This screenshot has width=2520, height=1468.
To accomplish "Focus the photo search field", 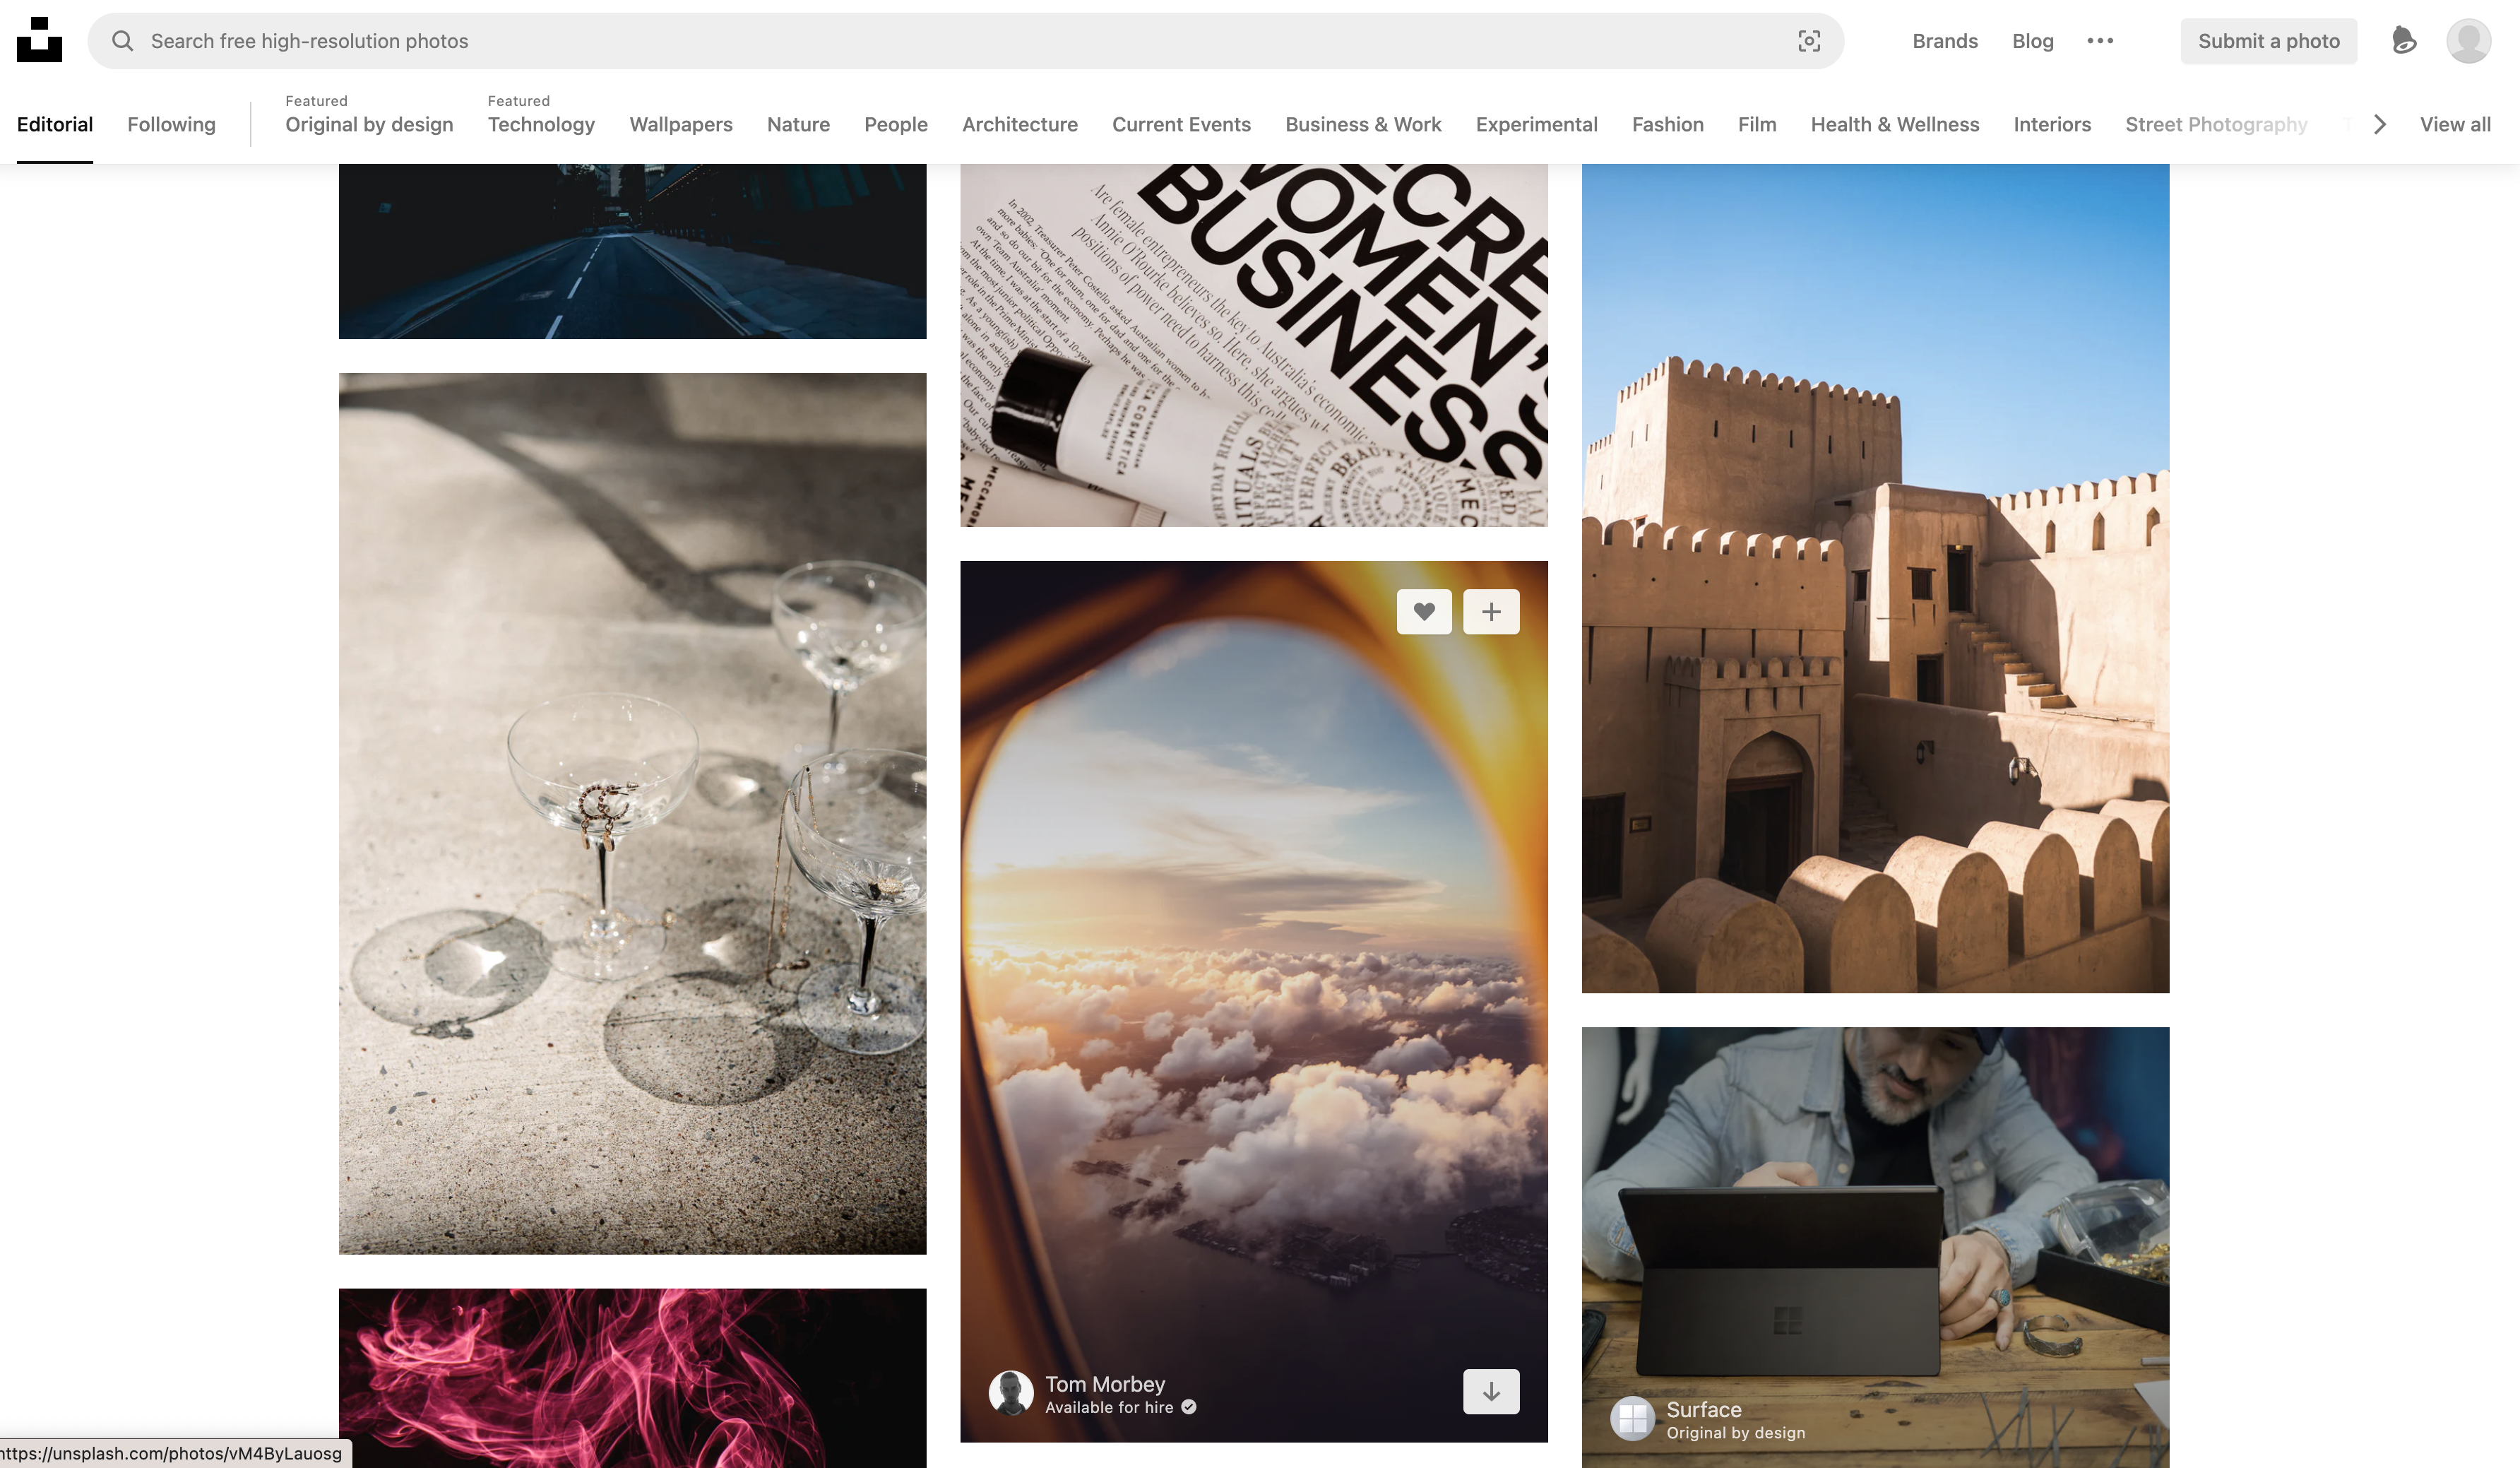I will tap(900, 41).
